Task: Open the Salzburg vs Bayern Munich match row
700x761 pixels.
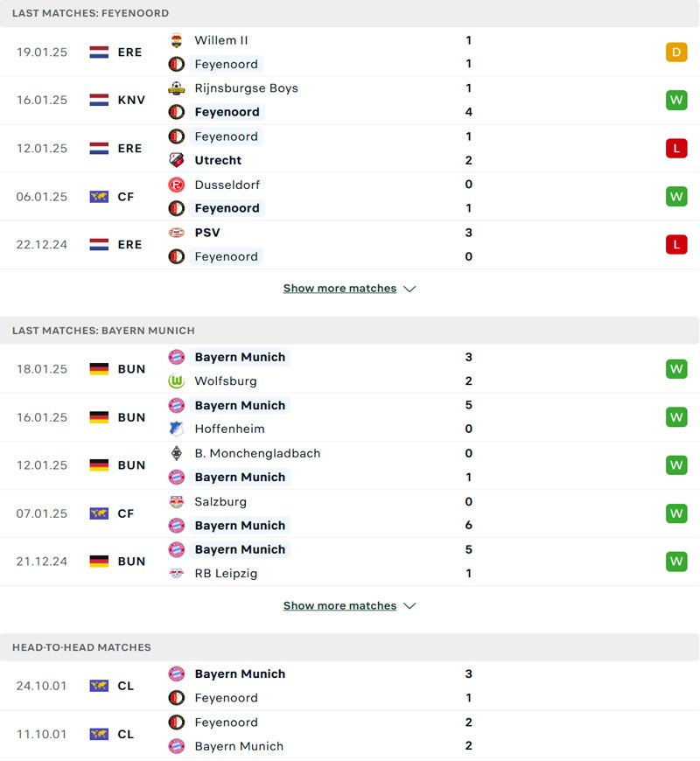Action: click(350, 513)
